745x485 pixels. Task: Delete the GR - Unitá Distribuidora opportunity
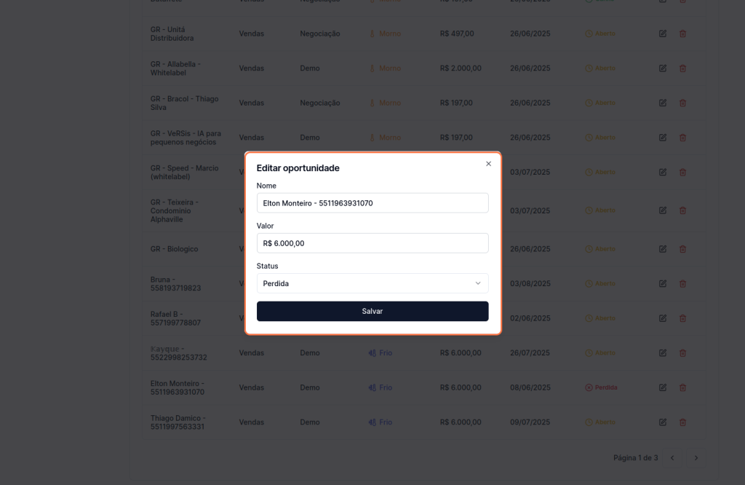[682, 33]
